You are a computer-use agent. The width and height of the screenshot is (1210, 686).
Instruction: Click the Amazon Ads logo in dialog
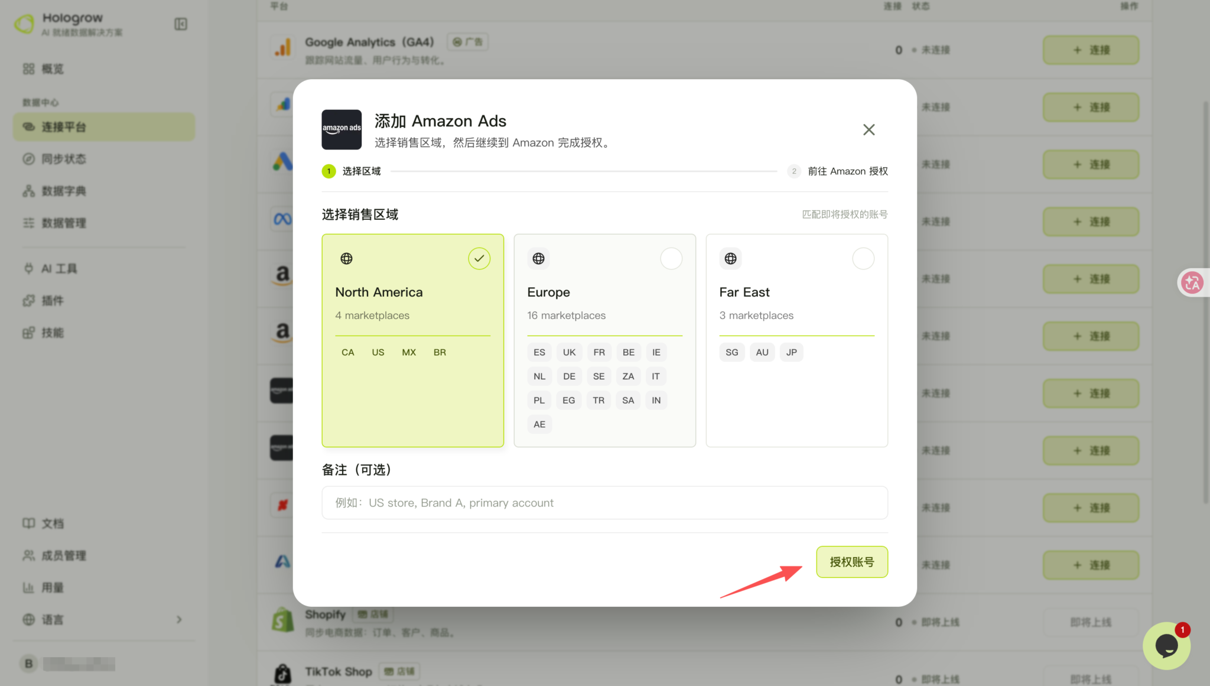[x=341, y=129]
